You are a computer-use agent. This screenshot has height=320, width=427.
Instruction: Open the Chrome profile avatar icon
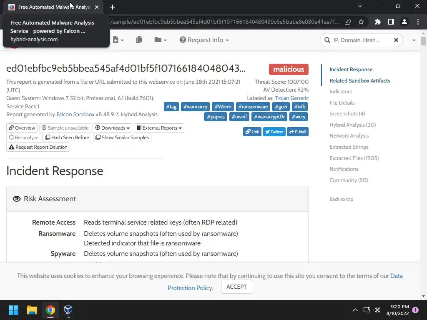[x=404, y=22]
